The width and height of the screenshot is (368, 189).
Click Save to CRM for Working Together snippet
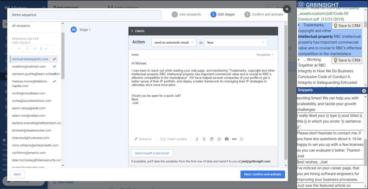347,60
